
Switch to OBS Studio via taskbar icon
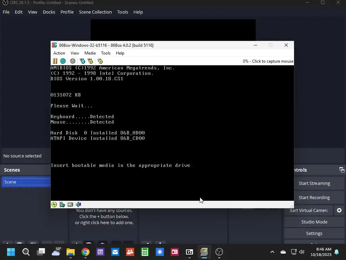tap(219, 252)
